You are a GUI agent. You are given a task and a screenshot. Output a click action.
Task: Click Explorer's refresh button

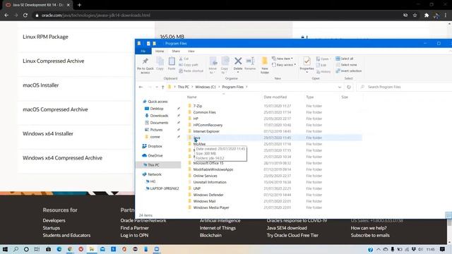click(349, 87)
